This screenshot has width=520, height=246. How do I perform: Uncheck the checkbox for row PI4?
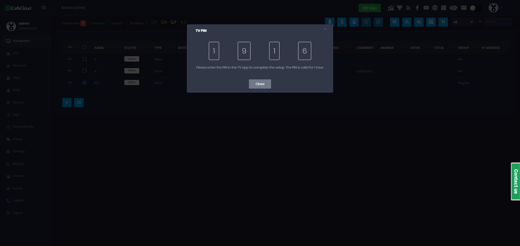pyautogui.click(x=84, y=83)
